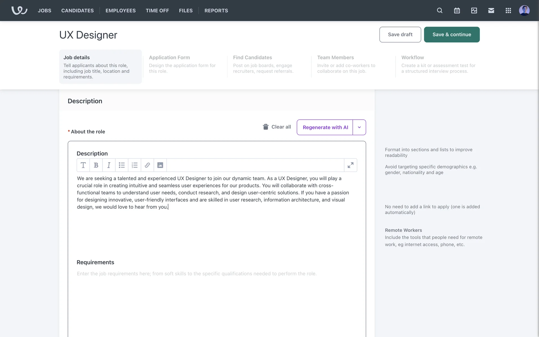The width and height of the screenshot is (539, 337).
Task: Open the activity chart icon
Action: (474, 10)
